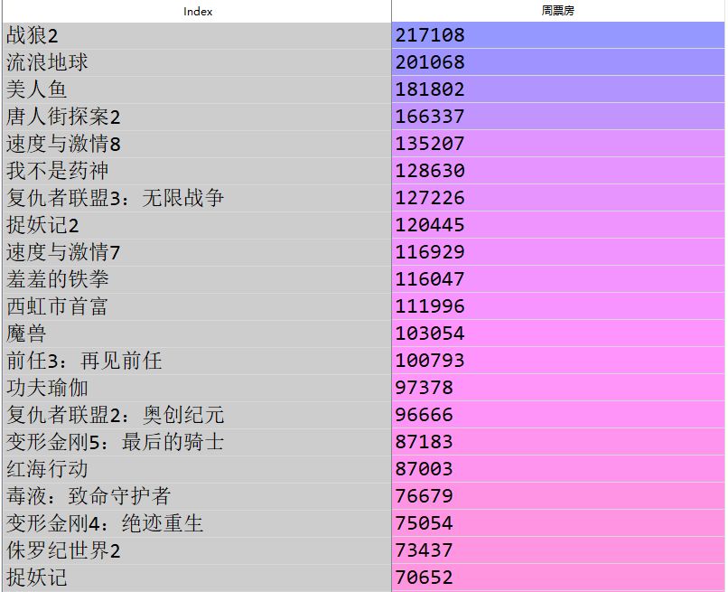The height and width of the screenshot is (592, 728).
Task: Click the value cell 135207
Action: 557,144
